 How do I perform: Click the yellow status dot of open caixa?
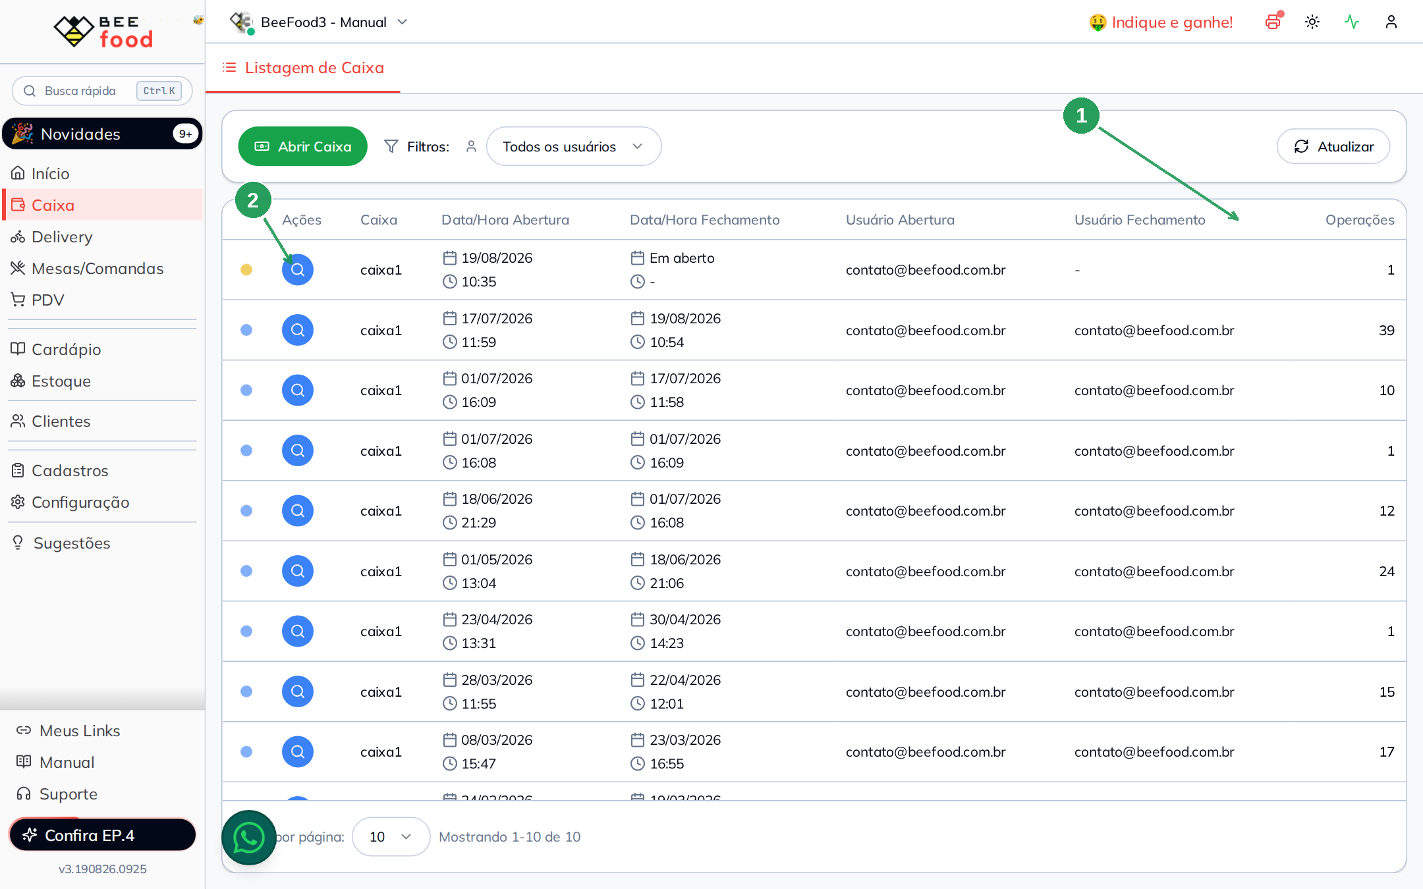[246, 269]
